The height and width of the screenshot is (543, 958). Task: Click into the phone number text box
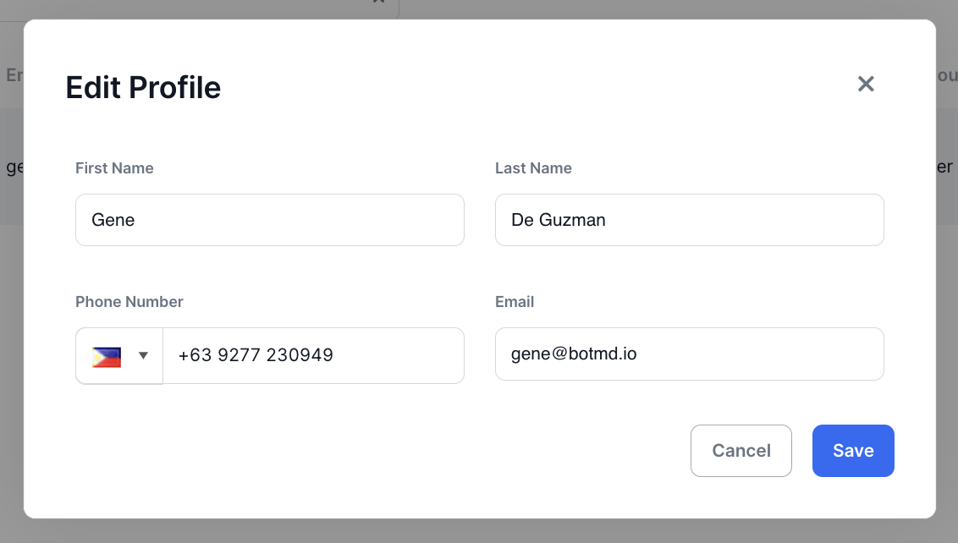(312, 355)
